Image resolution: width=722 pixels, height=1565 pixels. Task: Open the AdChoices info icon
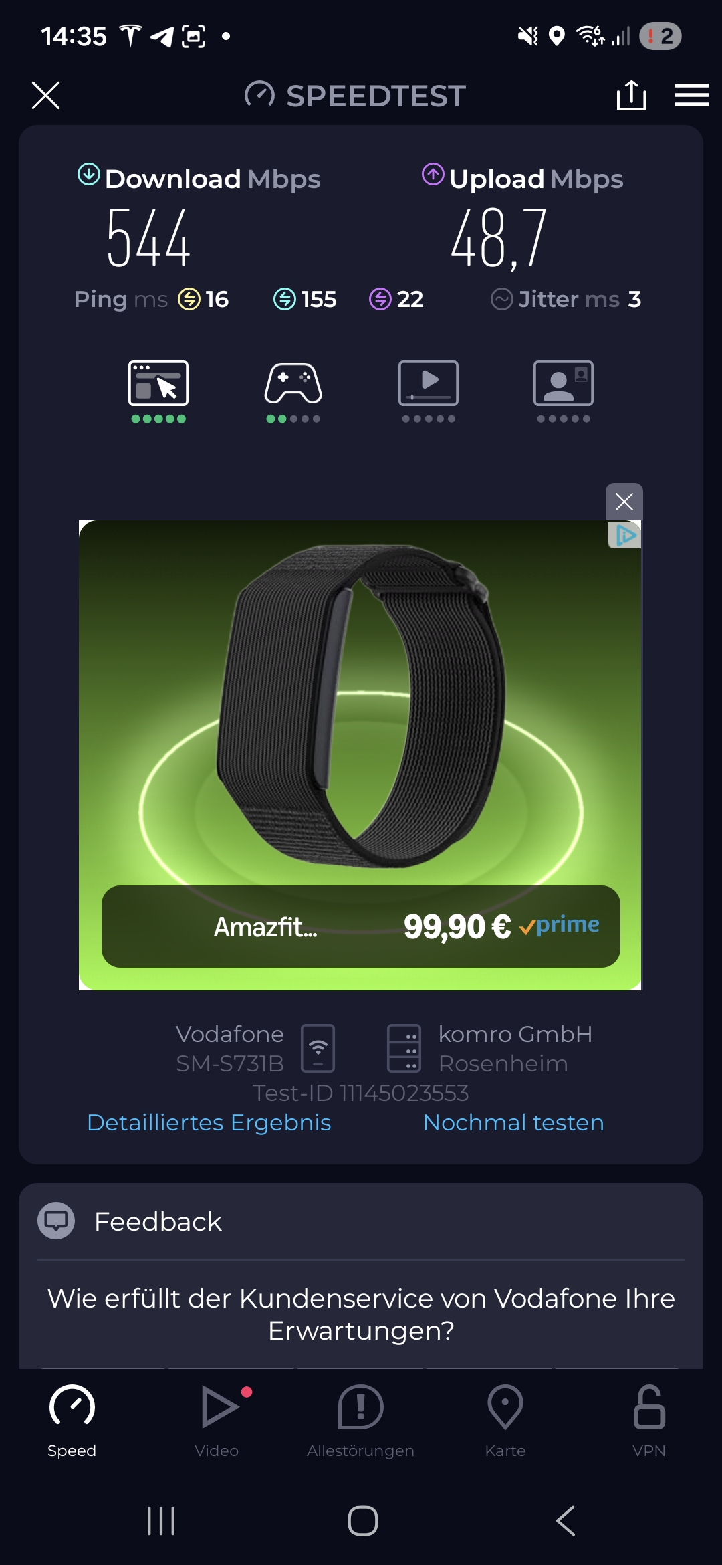(625, 535)
